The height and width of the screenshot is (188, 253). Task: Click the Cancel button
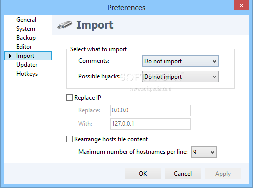click(x=183, y=174)
